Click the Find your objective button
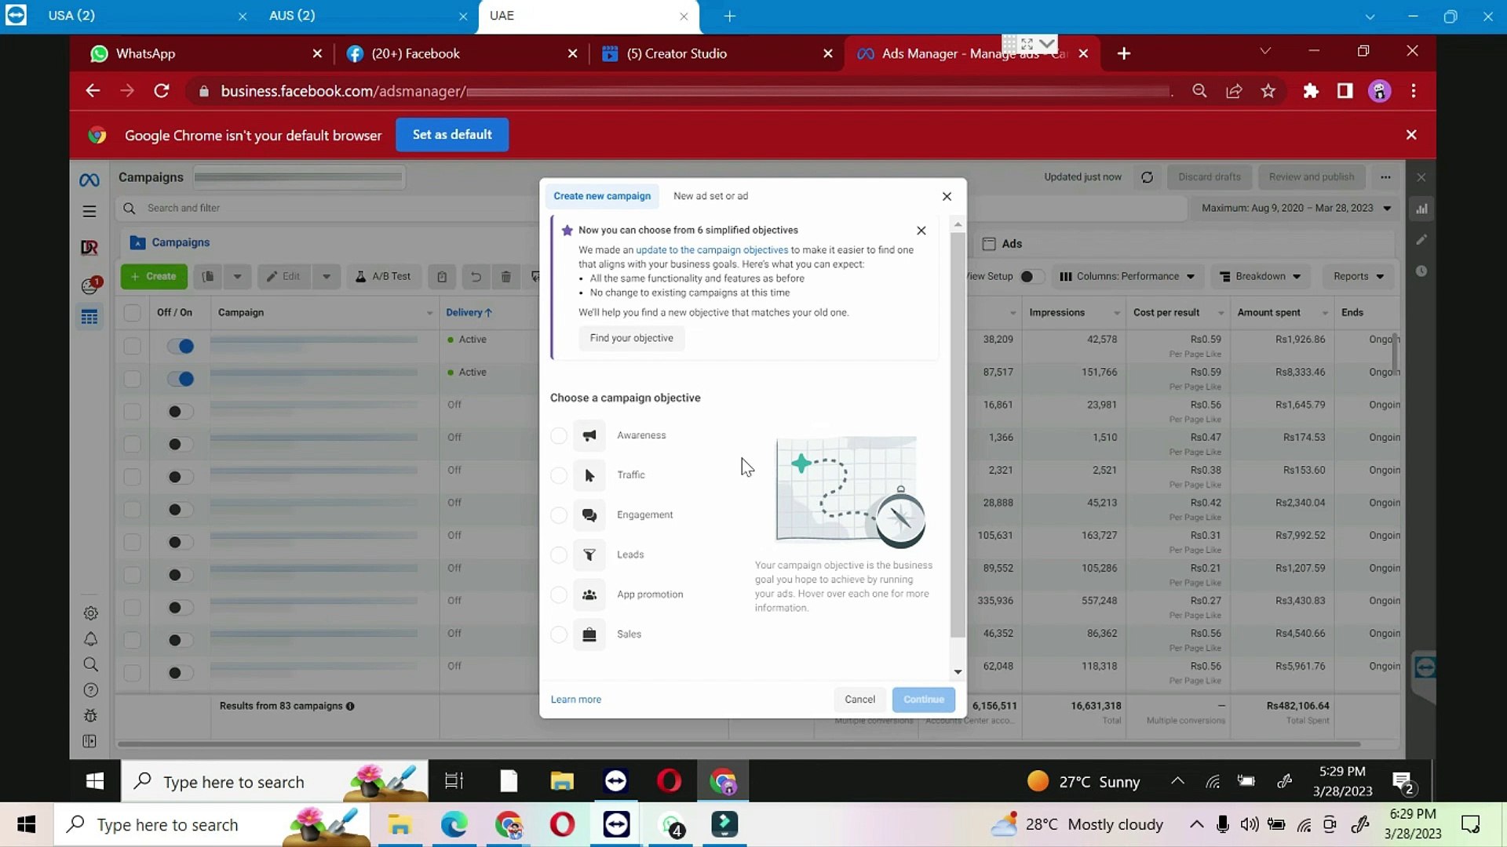Screen dimensions: 1507x847 coord(631,338)
